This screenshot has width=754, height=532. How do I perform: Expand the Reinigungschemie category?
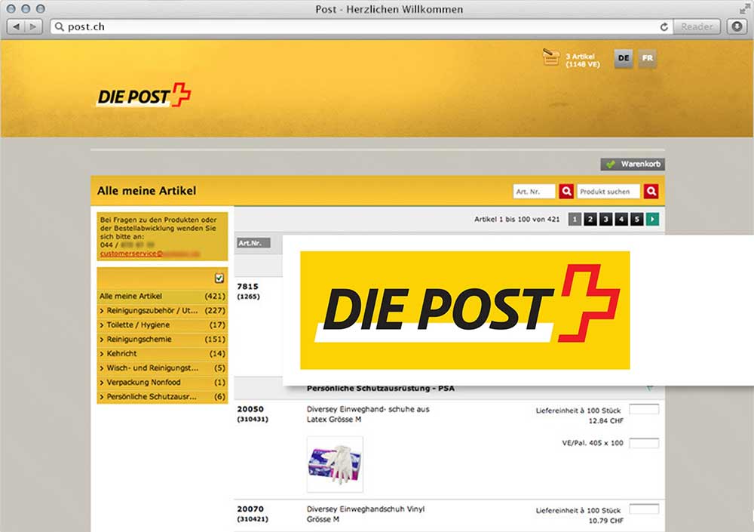click(x=162, y=339)
